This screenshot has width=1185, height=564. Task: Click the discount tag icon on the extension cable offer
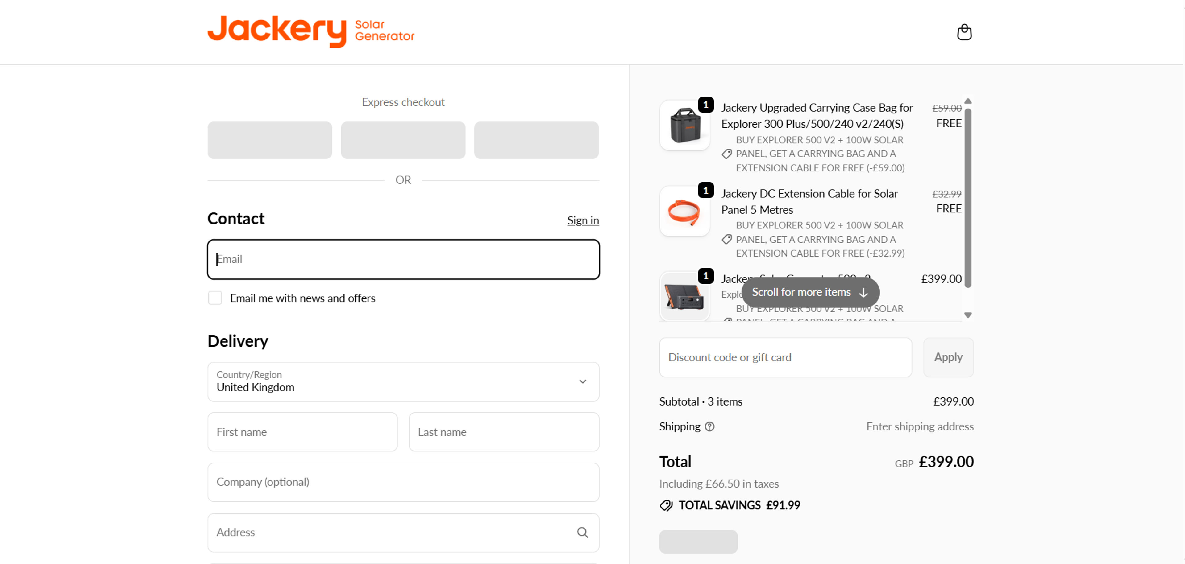(727, 239)
